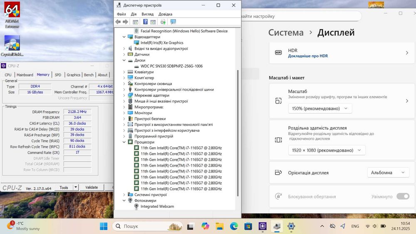Screen dimensions: 416x234
Task: Click Tools button in CPU-Z
Action: click(x=64, y=187)
